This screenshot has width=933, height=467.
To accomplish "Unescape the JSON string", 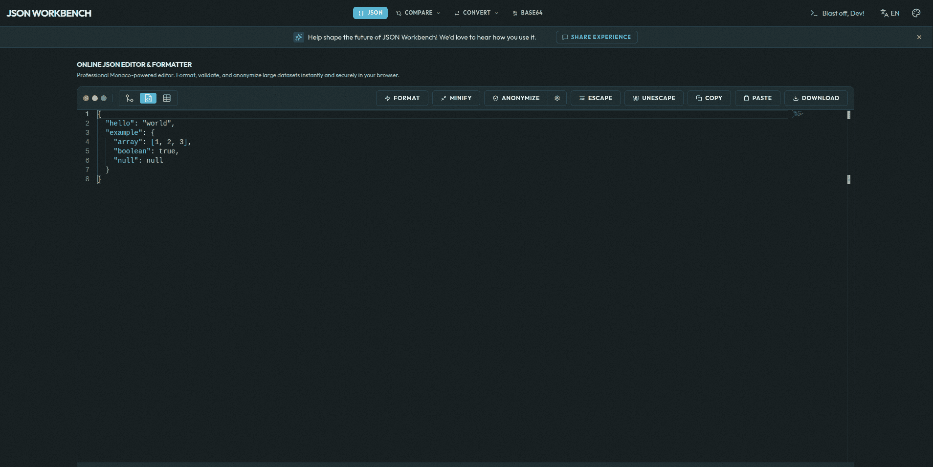I will (x=654, y=98).
